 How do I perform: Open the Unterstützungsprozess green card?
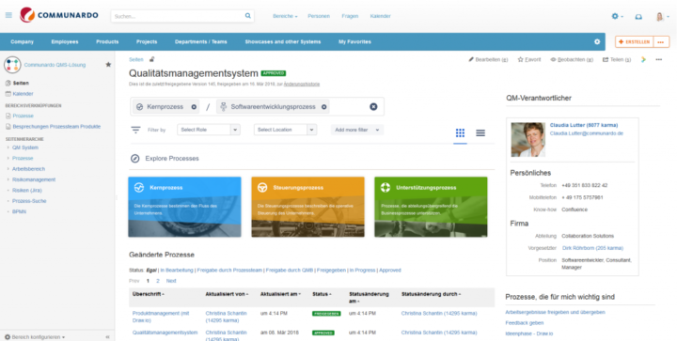coord(431,207)
